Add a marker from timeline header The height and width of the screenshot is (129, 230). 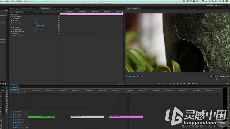(x=21, y=92)
